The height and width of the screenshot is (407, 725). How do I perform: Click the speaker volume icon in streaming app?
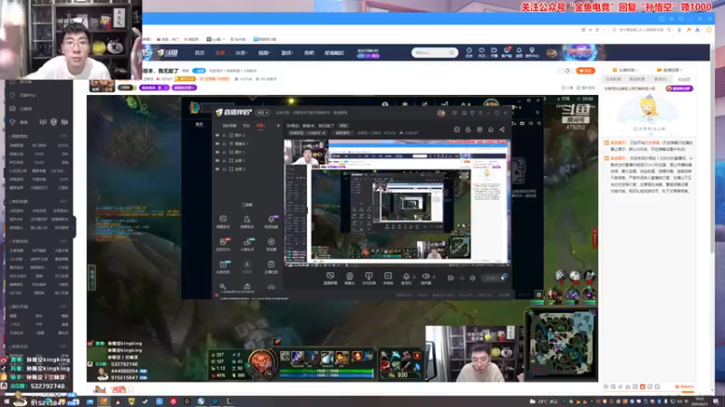[425, 276]
